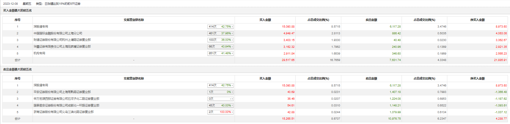Expand the 851次 41.48% stats box
This screenshot has height=124, width=510.
[220, 53]
